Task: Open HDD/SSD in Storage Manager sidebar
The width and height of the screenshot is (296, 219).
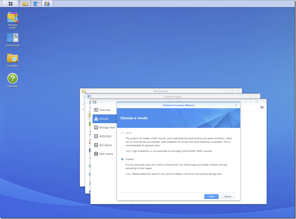Action: (105, 136)
